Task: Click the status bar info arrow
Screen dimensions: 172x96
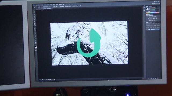Action: [x=55, y=80]
